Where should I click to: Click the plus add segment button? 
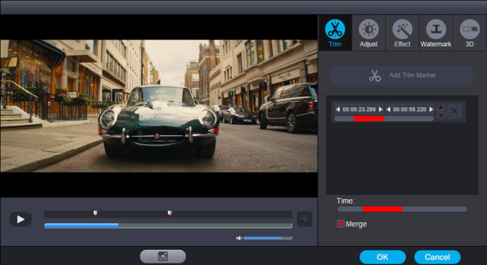pyautogui.click(x=304, y=219)
